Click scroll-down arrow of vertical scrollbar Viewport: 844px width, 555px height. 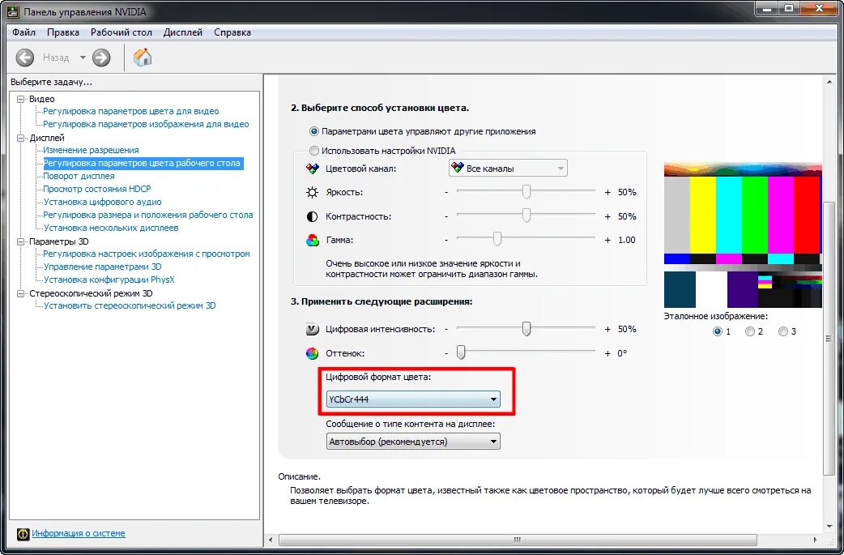829,527
